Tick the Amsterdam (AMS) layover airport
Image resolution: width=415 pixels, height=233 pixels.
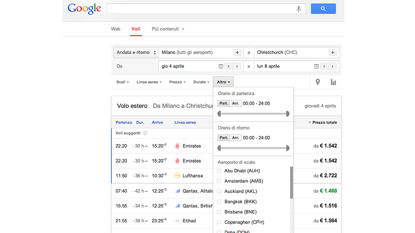tap(219, 181)
